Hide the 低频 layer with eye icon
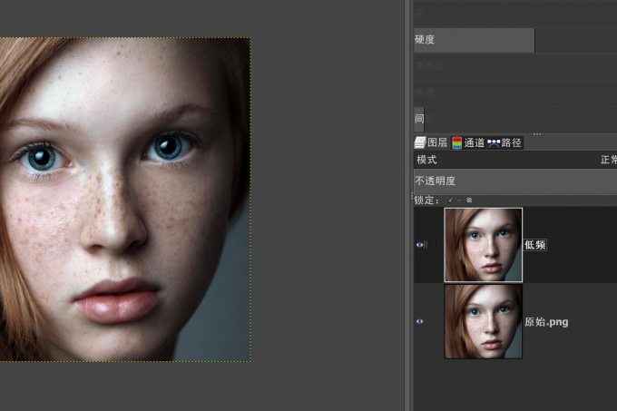617x411 pixels. (x=419, y=245)
